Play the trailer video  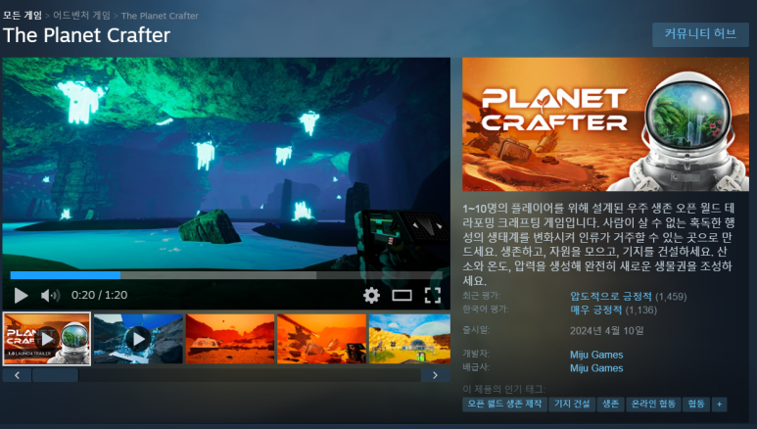click(21, 295)
